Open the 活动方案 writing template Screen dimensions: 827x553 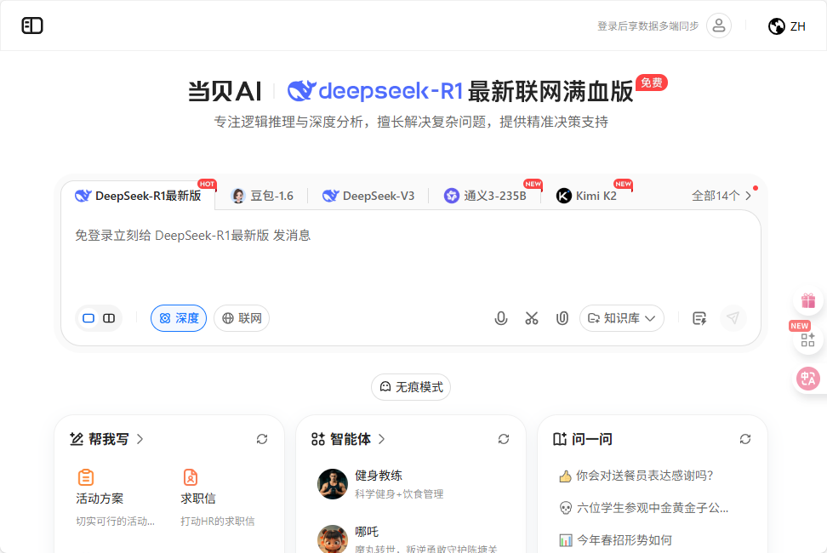click(x=116, y=498)
